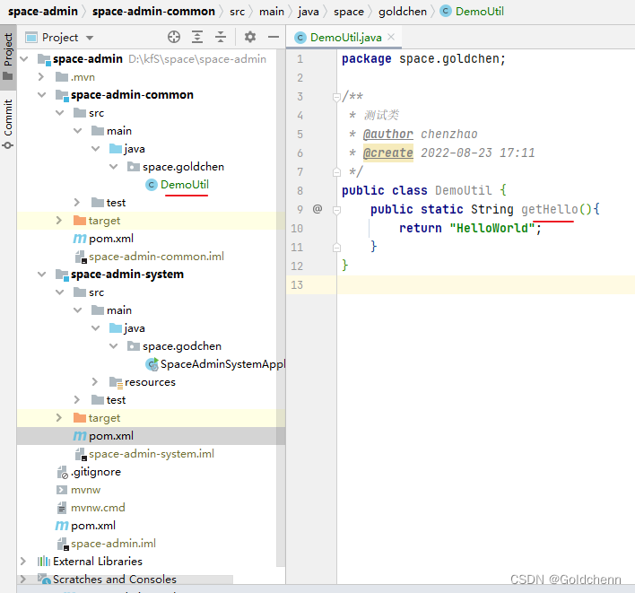Click the Project panel vertical scrollbar
The image size is (635, 593).
(280, 308)
